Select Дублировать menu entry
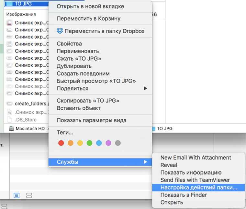The height and width of the screenshot is (209, 246). click(100, 66)
